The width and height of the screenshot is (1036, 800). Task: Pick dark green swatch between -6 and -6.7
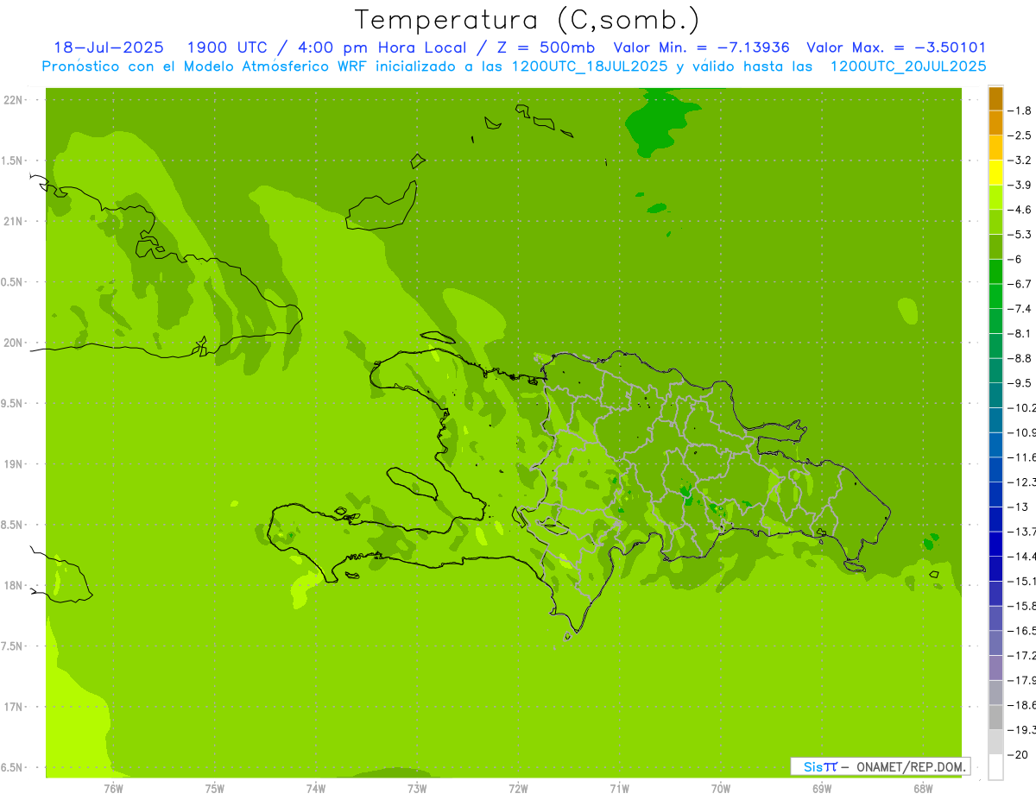995,272
